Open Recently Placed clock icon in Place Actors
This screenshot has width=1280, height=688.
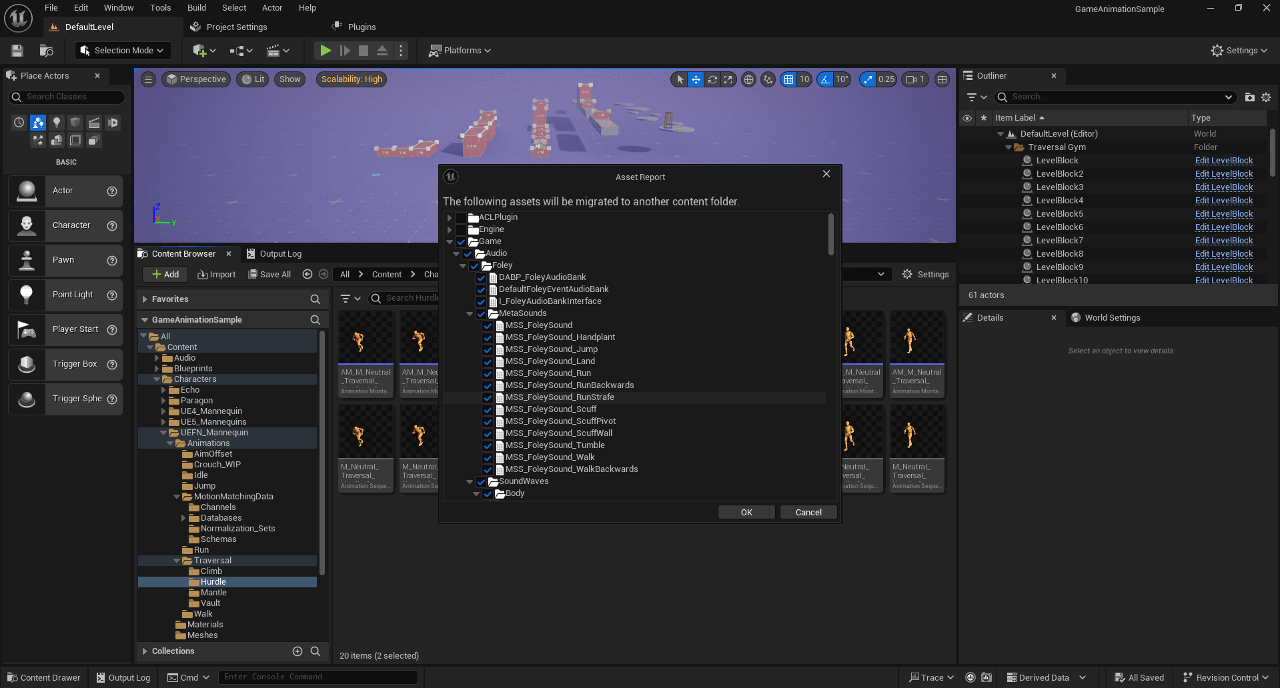tap(19, 123)
